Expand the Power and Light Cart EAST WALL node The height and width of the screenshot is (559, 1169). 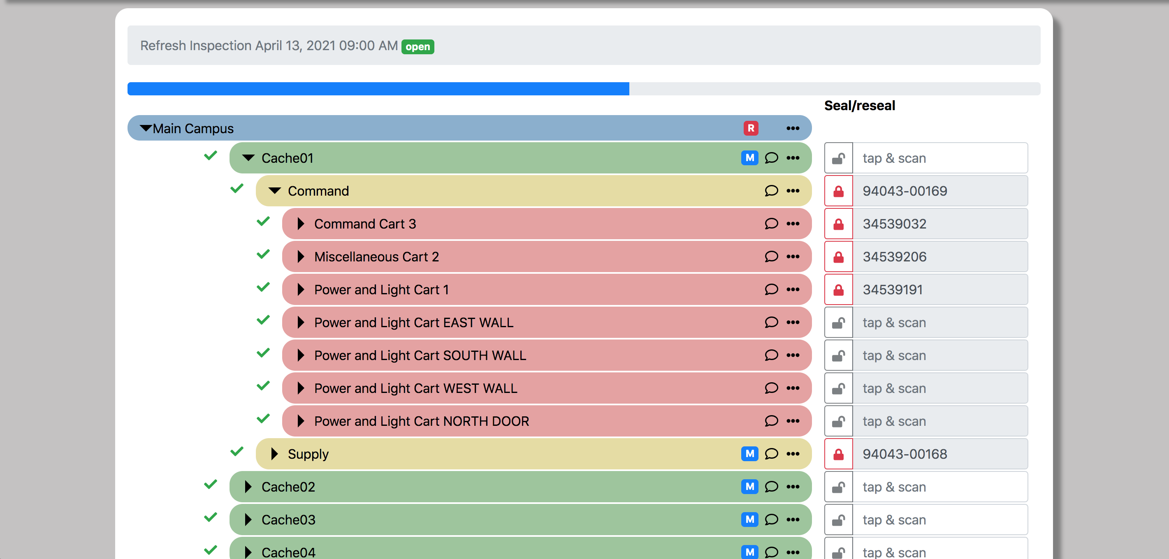pos(300,322)
